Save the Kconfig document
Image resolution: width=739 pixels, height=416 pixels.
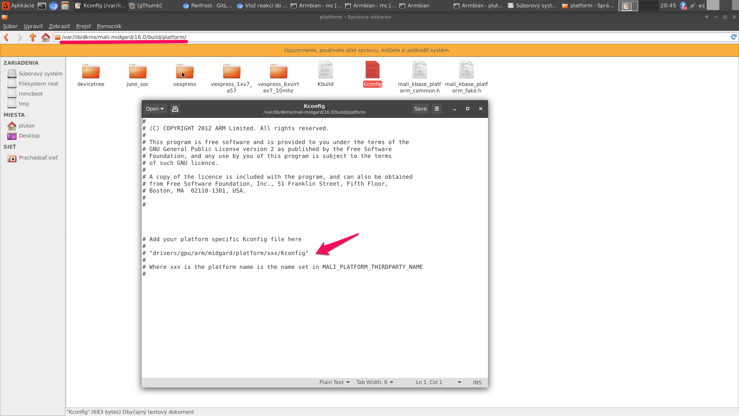coord(421,109)
